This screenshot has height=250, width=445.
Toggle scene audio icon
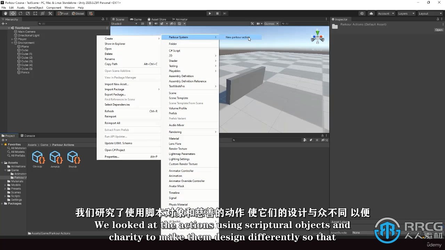click(x=155, y=24)
